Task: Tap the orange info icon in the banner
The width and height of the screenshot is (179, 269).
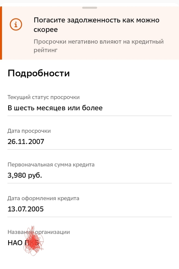Action: tap(16, 25)
